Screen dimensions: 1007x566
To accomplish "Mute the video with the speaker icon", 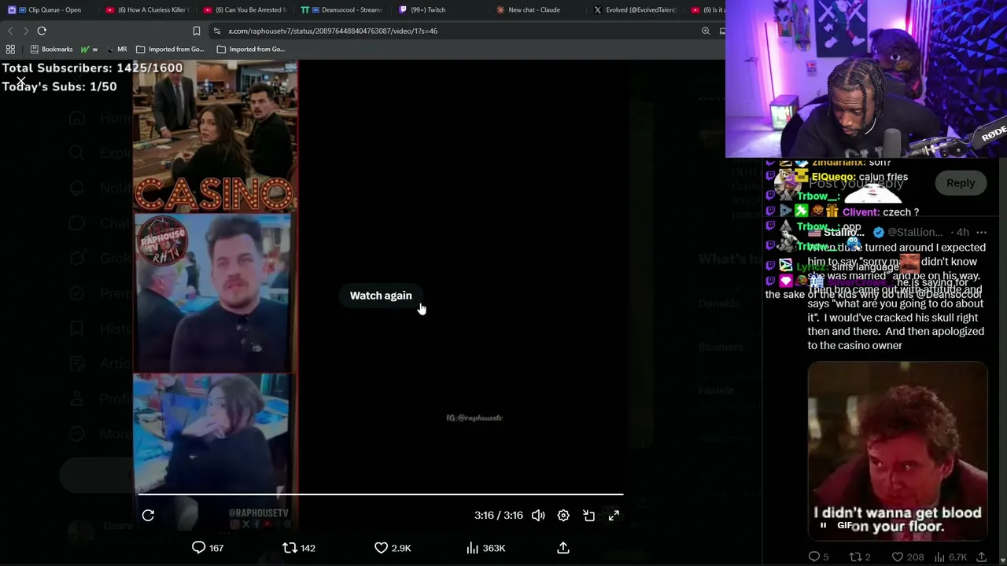I will tap(538, 516).
